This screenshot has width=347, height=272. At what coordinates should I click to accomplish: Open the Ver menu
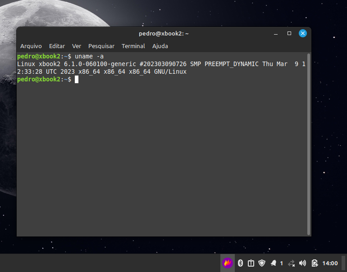77,46
